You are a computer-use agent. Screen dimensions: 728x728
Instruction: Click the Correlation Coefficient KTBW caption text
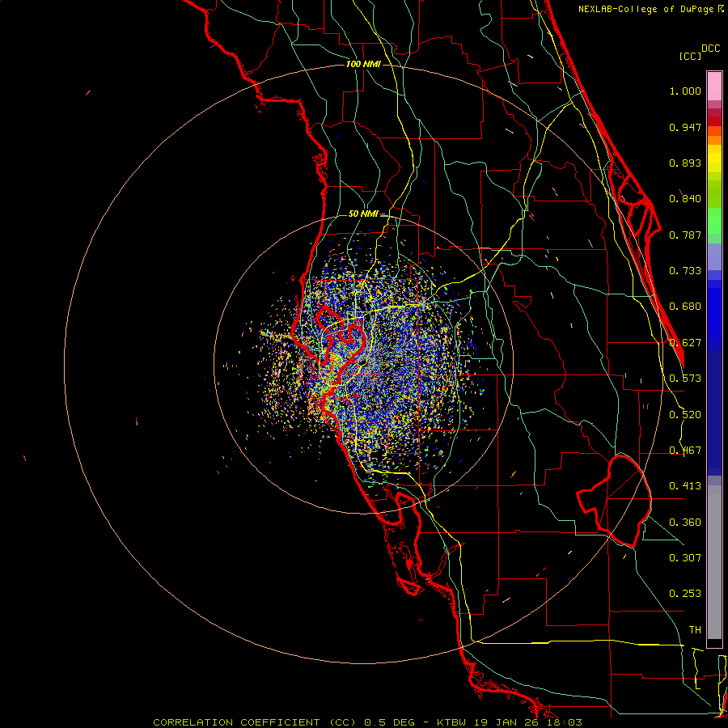point(367,722)
